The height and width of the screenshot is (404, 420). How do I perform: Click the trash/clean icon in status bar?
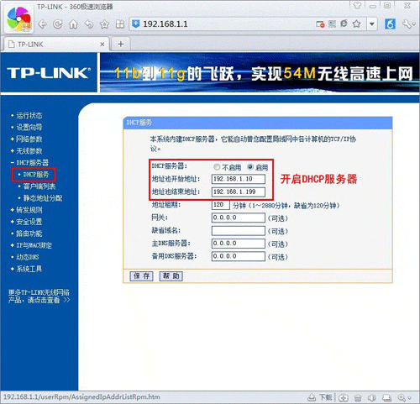pyautogui.click(x=358, y=397)
